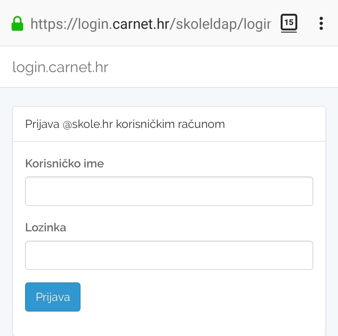The height and width of the screenshot is (336, 338).
Task: Click the address bar URL text
Action: (150, 24)
